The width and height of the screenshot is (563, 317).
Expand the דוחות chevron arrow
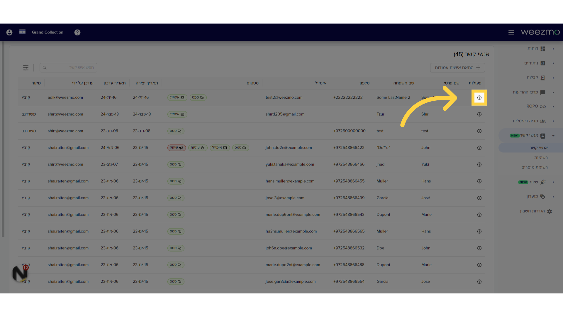pos(553,49)
